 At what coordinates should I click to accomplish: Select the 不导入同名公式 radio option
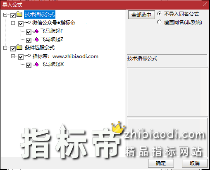point(159,14)
